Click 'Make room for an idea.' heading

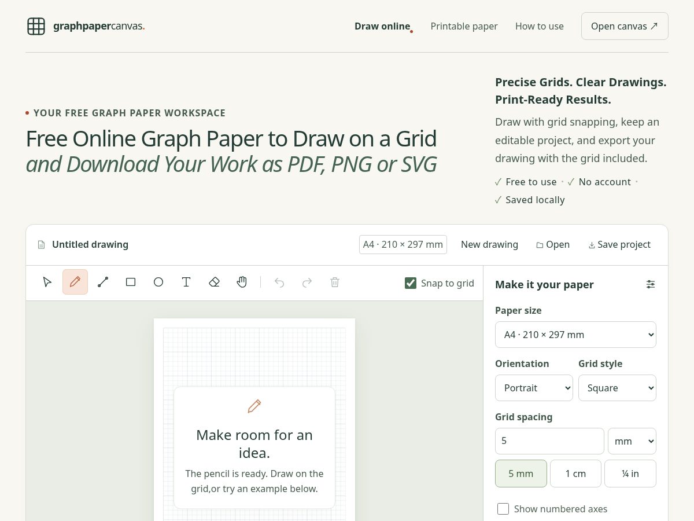[254, 443]
